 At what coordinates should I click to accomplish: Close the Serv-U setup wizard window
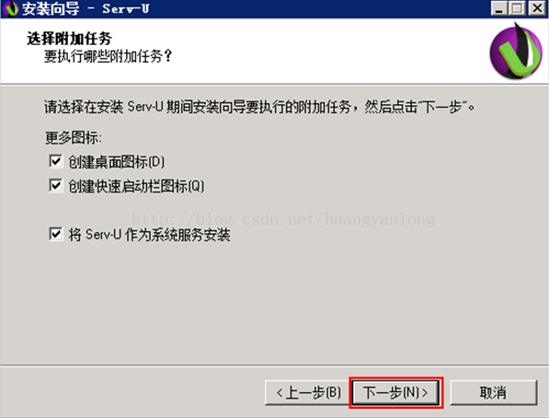[x=537, y=8]
